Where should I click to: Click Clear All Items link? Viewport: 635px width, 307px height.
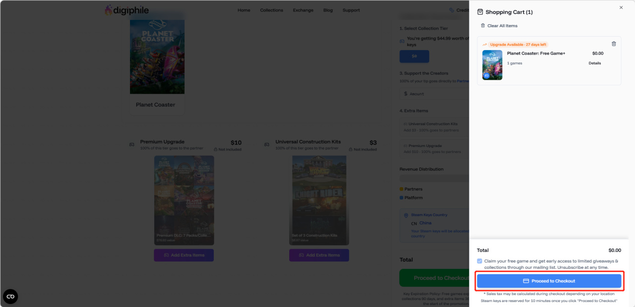[499, 26]
